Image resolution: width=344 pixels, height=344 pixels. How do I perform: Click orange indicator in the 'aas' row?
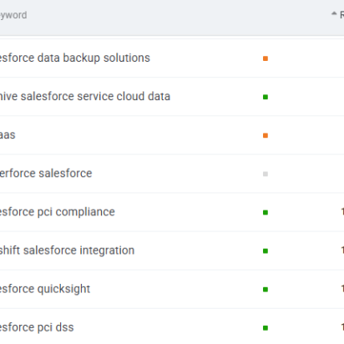tap(266, 135)
